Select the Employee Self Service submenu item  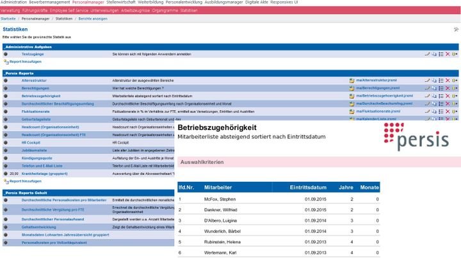click(x=69, y=10)
